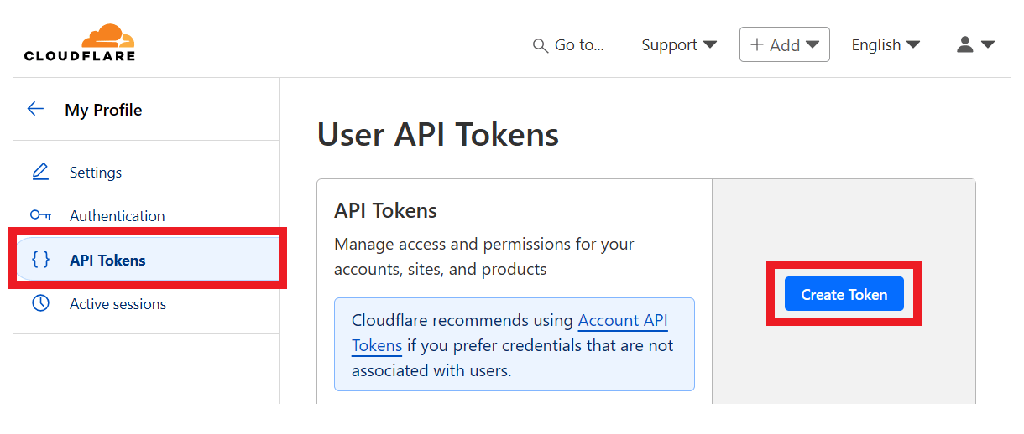The width and height of the screenshot is (1024, 434).
Task: Click the Cloudflare logo
Action: point(80,43)
